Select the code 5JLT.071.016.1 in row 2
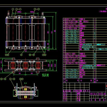This screenshot has width=107, height=107. pyautogui.click(x=72, y=75)
